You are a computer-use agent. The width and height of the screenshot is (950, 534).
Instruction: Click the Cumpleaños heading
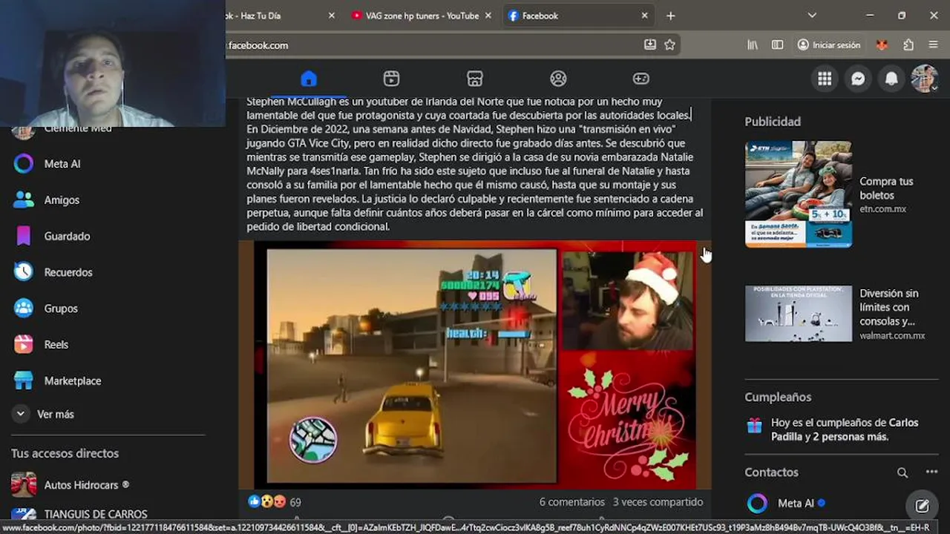click(778, 398)
